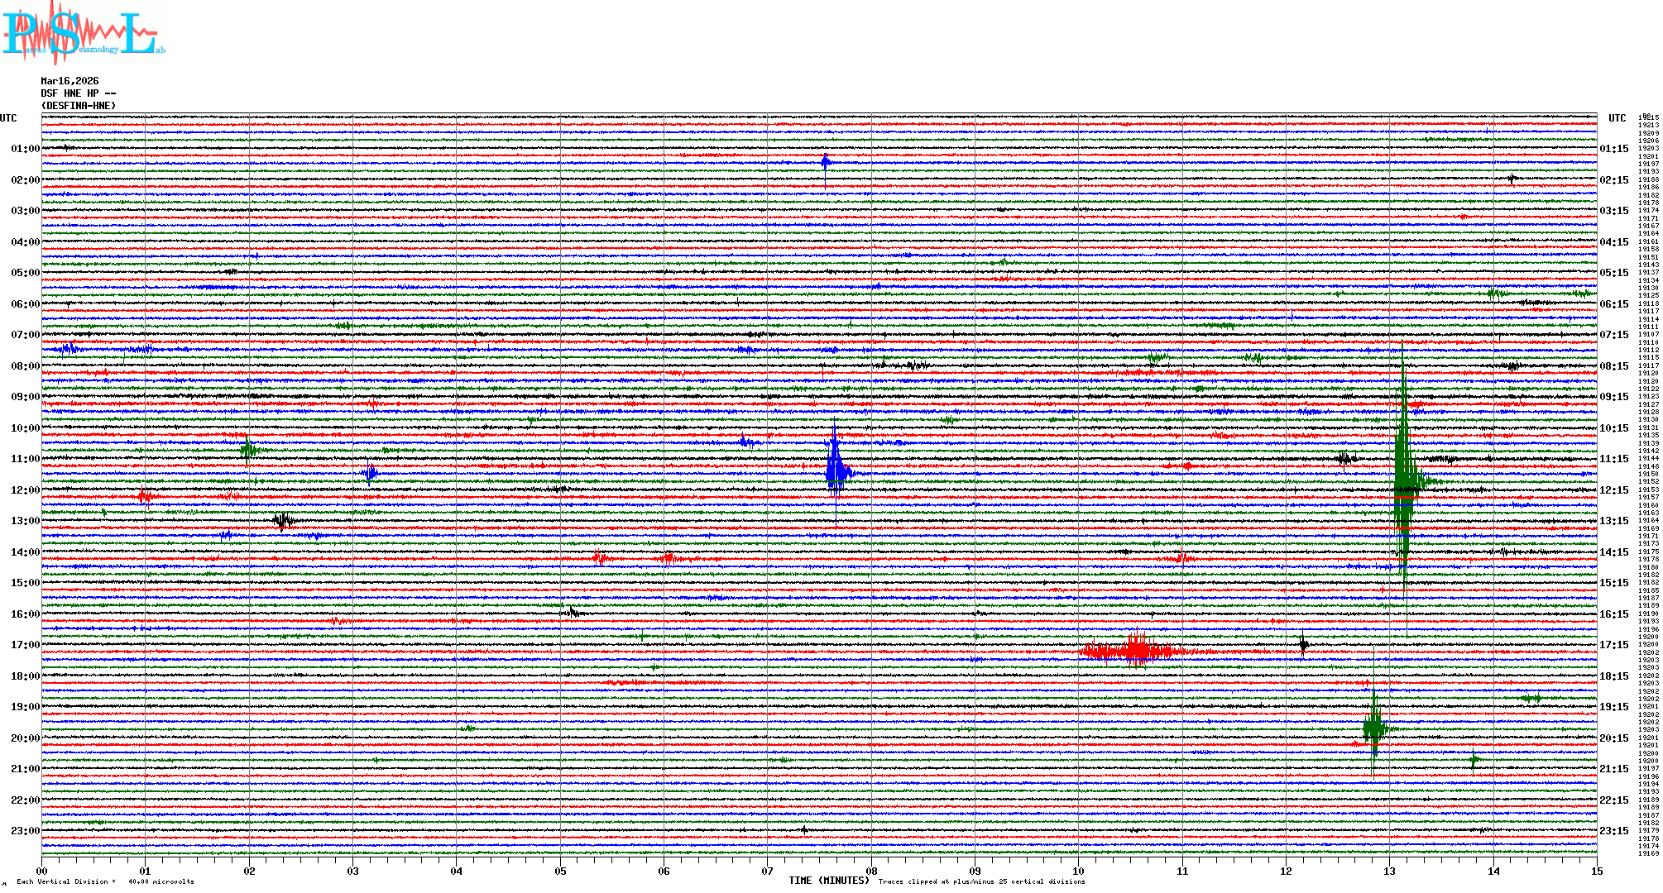Viewport: 1663px width, 893px height.
Task: Click the big blue seismic event burst
Action: tap(836, 470)
